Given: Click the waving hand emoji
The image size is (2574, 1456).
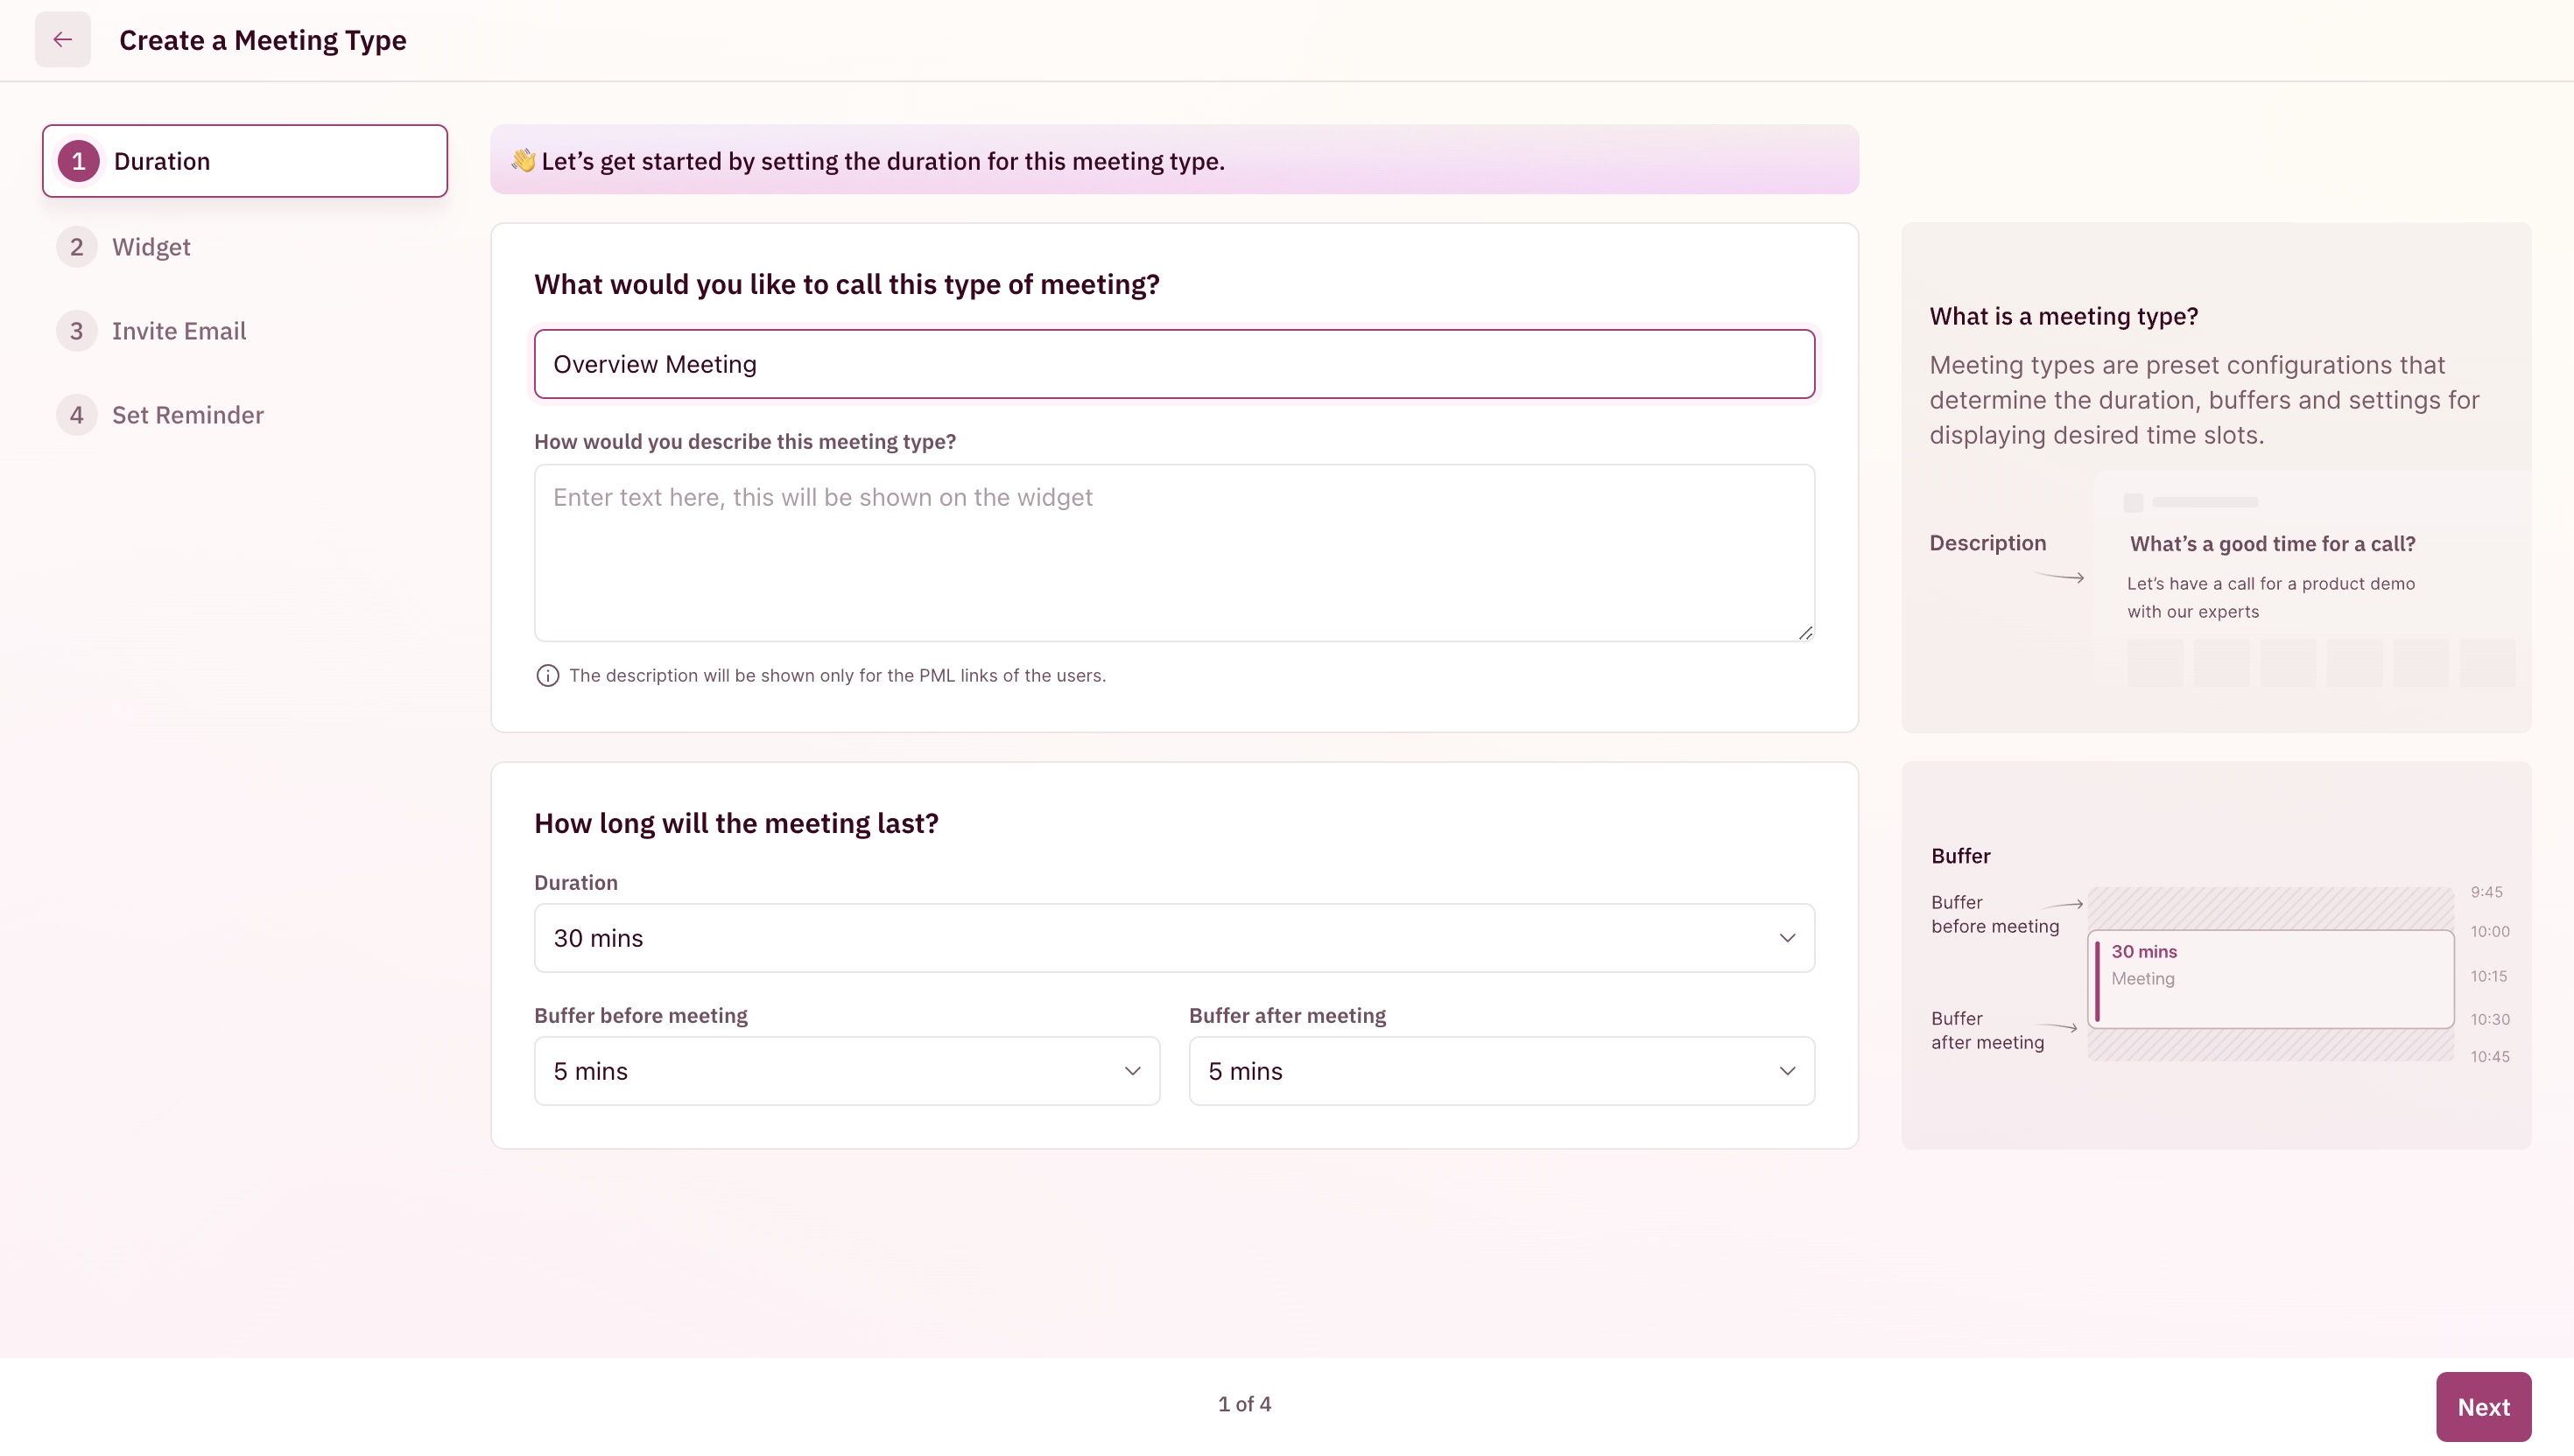Looking at the screenshot, I should point(524,160).
